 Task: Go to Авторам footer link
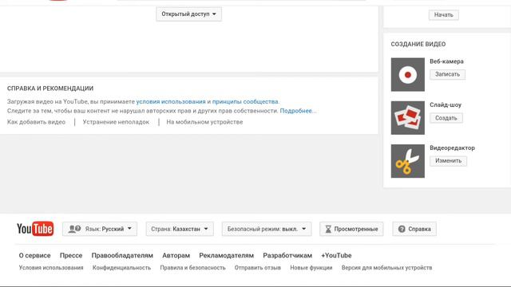coord(176,255)
